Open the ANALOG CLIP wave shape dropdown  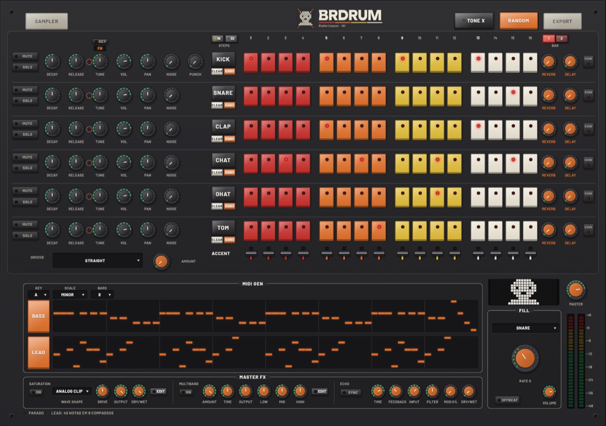point(72,391)
